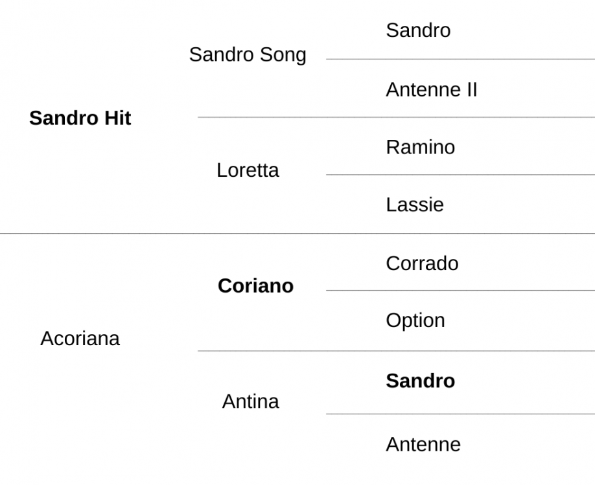This screenshot has width=595, height=485.
Task: Click the bold Coriano name
Action: [256, 286]
